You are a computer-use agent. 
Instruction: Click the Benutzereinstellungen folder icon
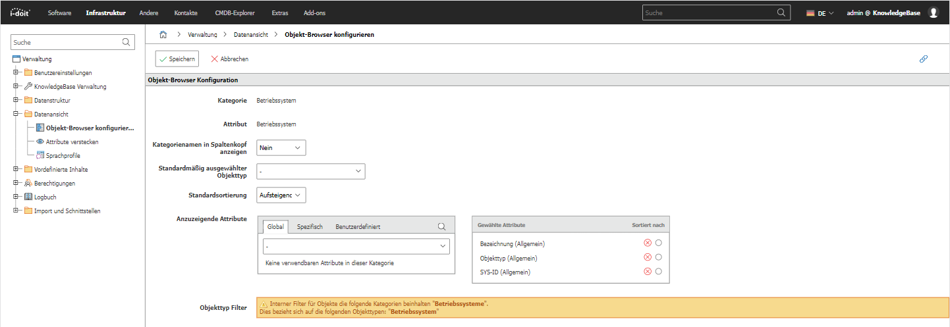(28, 72)
